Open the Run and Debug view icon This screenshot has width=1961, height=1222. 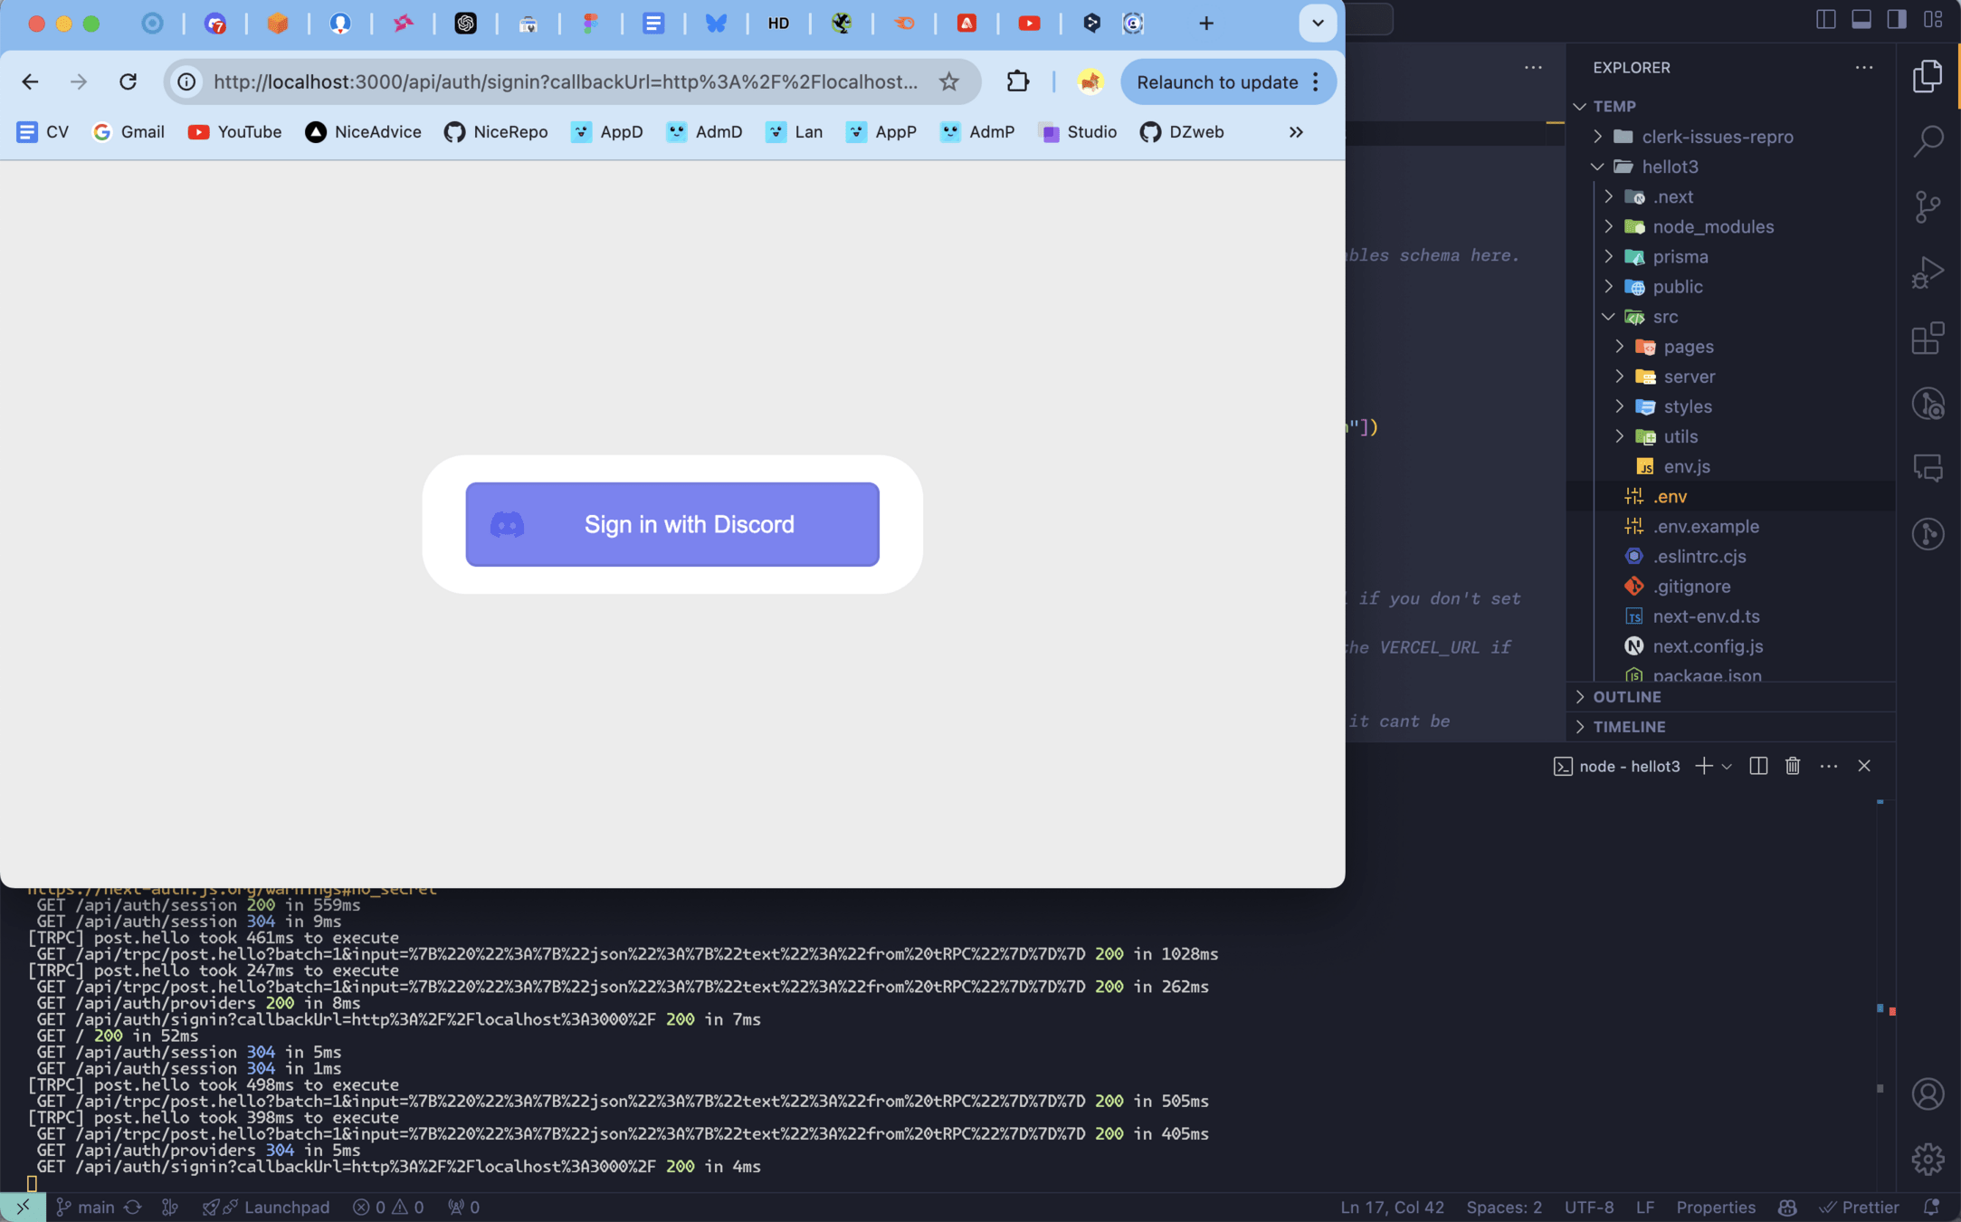coord(1928,272)
